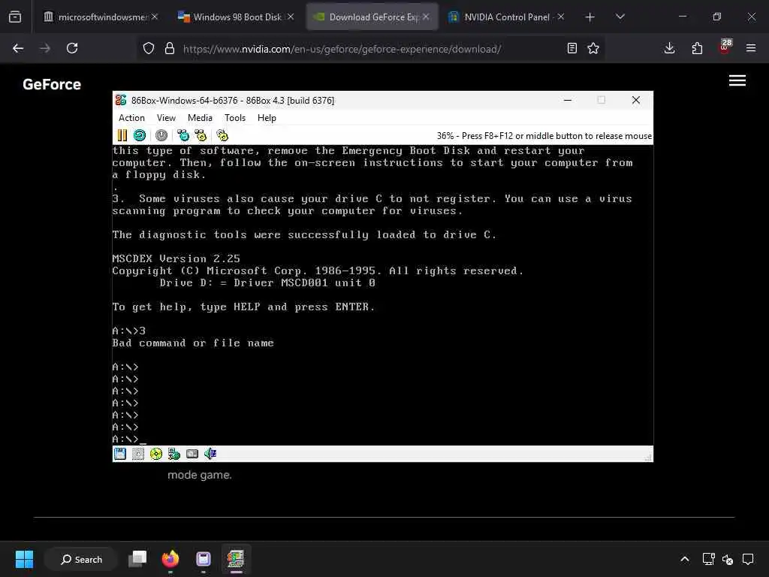Image resolution: width=769 pixels, height=577 pixels.
Task: Close the microsoftwindowsme tab
Action: [x=155, y=17]
